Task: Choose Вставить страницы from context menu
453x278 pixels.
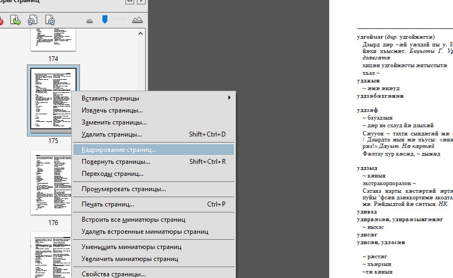Action: coord(154,98)
